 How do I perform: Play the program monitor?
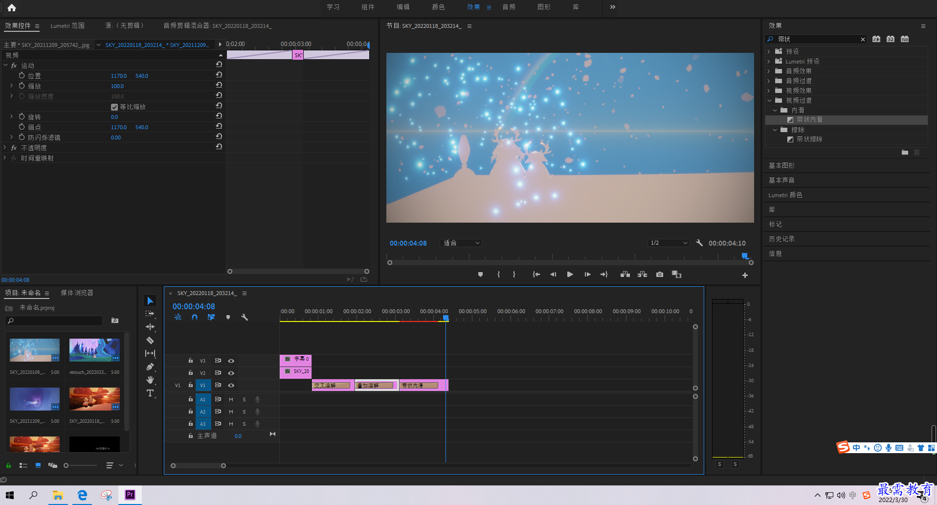[x=570, y=275]
